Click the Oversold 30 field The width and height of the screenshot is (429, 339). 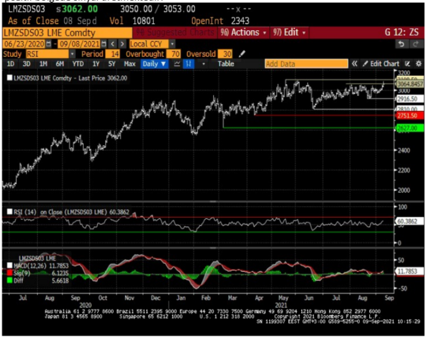click(225, 54)
